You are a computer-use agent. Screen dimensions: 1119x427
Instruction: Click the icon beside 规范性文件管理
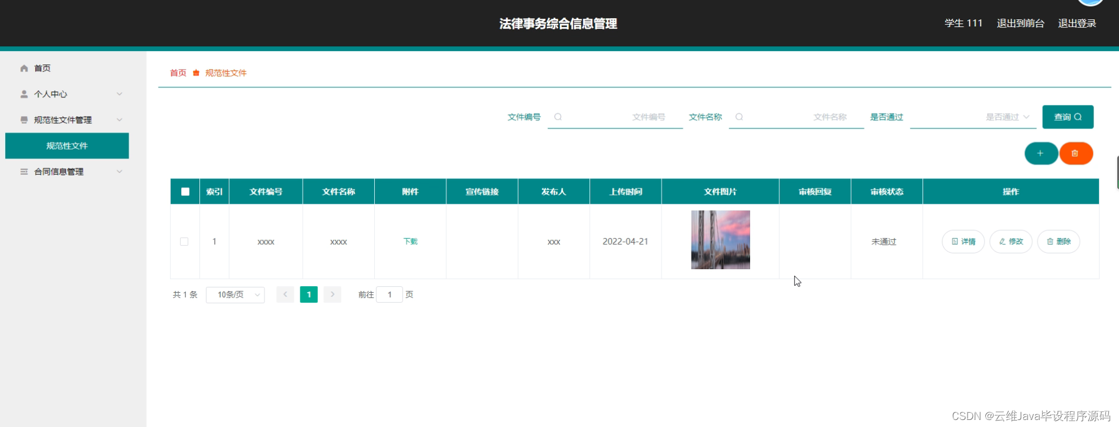coord(24,120)
